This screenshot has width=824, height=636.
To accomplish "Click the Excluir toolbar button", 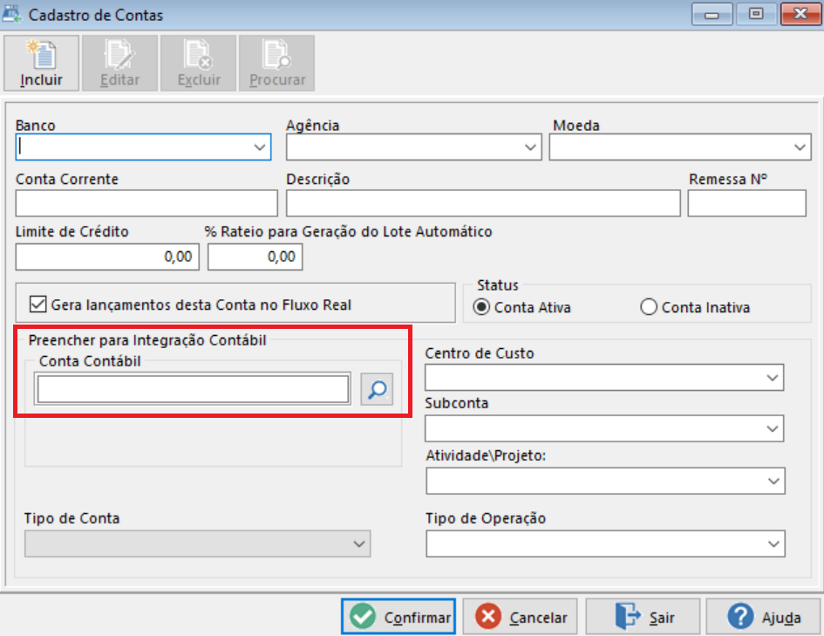I will click(x=199, y=64).
